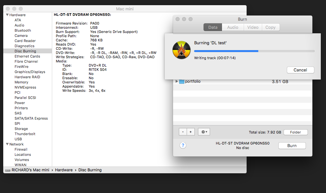The image size is (326, 193).
Task: Select Graphics/Displays in sidebar
Action: [30, 72]
